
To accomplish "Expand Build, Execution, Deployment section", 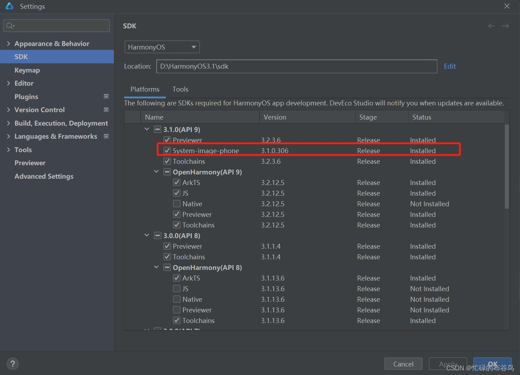I will tap(8, 123).
